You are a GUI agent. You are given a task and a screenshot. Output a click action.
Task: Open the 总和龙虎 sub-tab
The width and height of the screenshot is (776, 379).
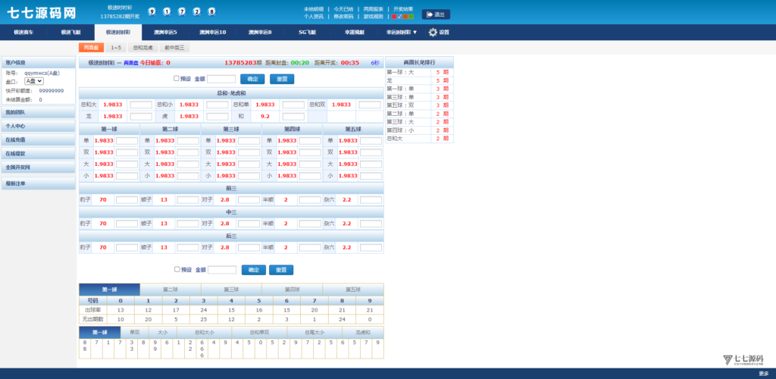tap(142, 48)
